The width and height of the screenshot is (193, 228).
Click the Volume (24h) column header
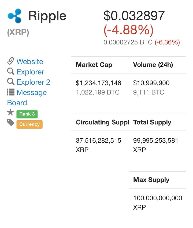[x=153, y=65]
